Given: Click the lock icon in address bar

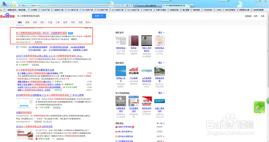Looking at the screenshot, I should click(127, 5).
